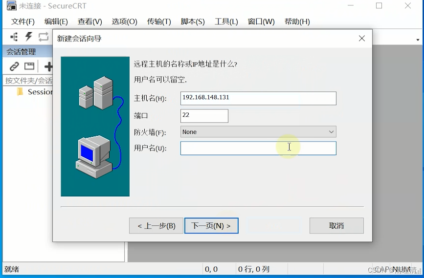424x278 pixels.
Task: Click the 用户名 username input field
Action: [x=258, y=148]
